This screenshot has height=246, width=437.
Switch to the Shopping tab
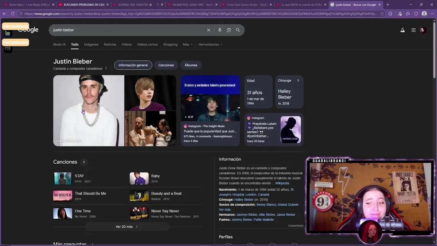coord(170,44)
